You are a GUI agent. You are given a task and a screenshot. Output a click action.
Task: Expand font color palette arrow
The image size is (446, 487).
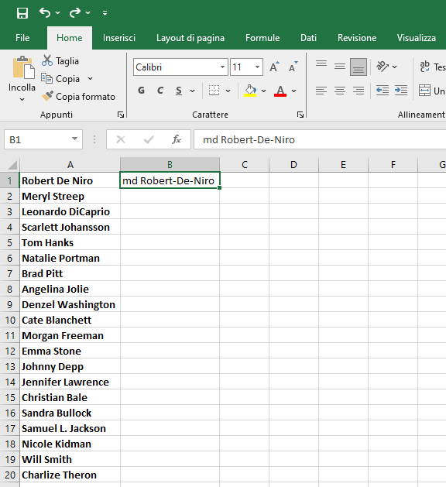(293, 91)
